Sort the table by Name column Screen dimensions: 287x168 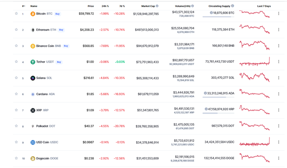tap(34, 6)
